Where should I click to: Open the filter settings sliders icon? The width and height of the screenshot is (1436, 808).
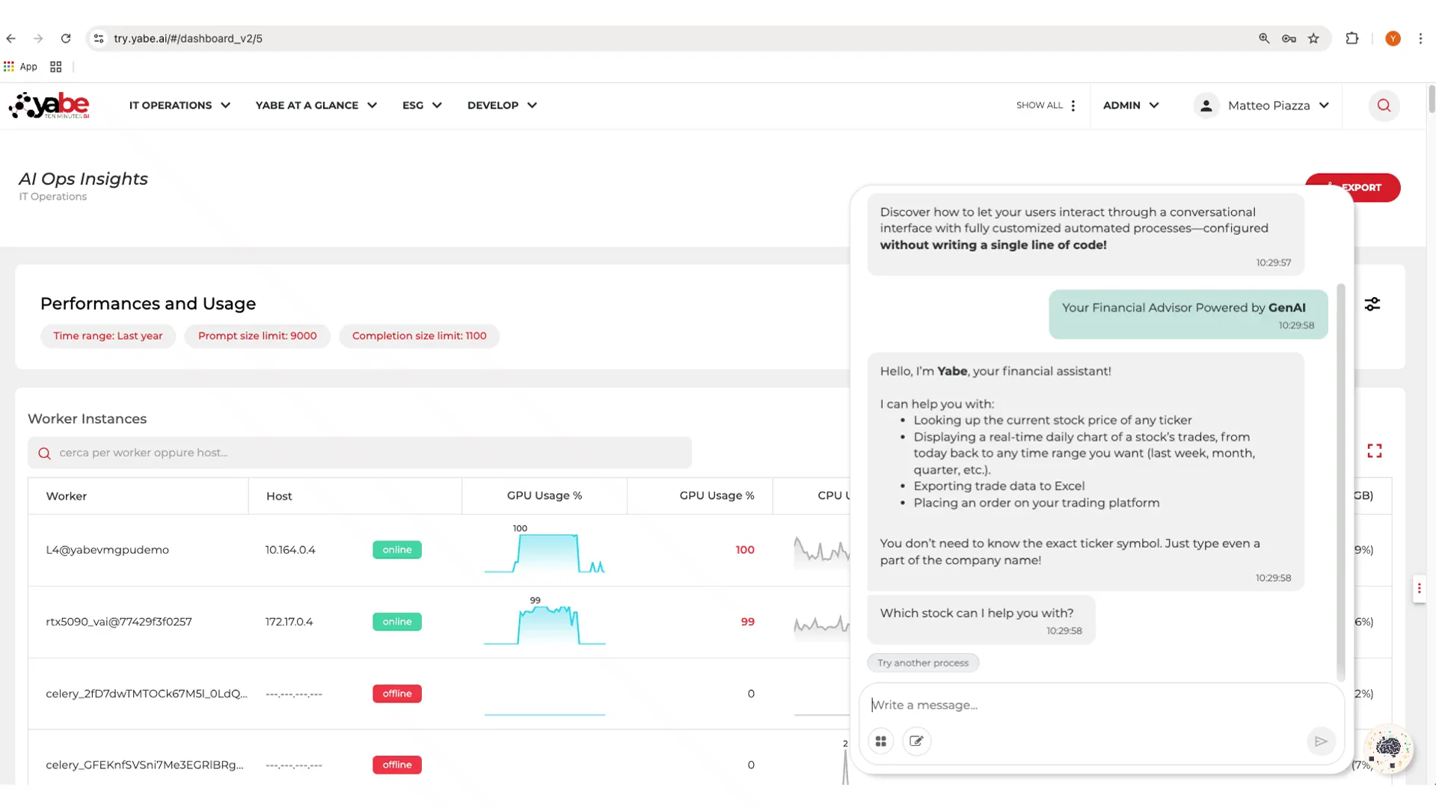pos(1372,304)
